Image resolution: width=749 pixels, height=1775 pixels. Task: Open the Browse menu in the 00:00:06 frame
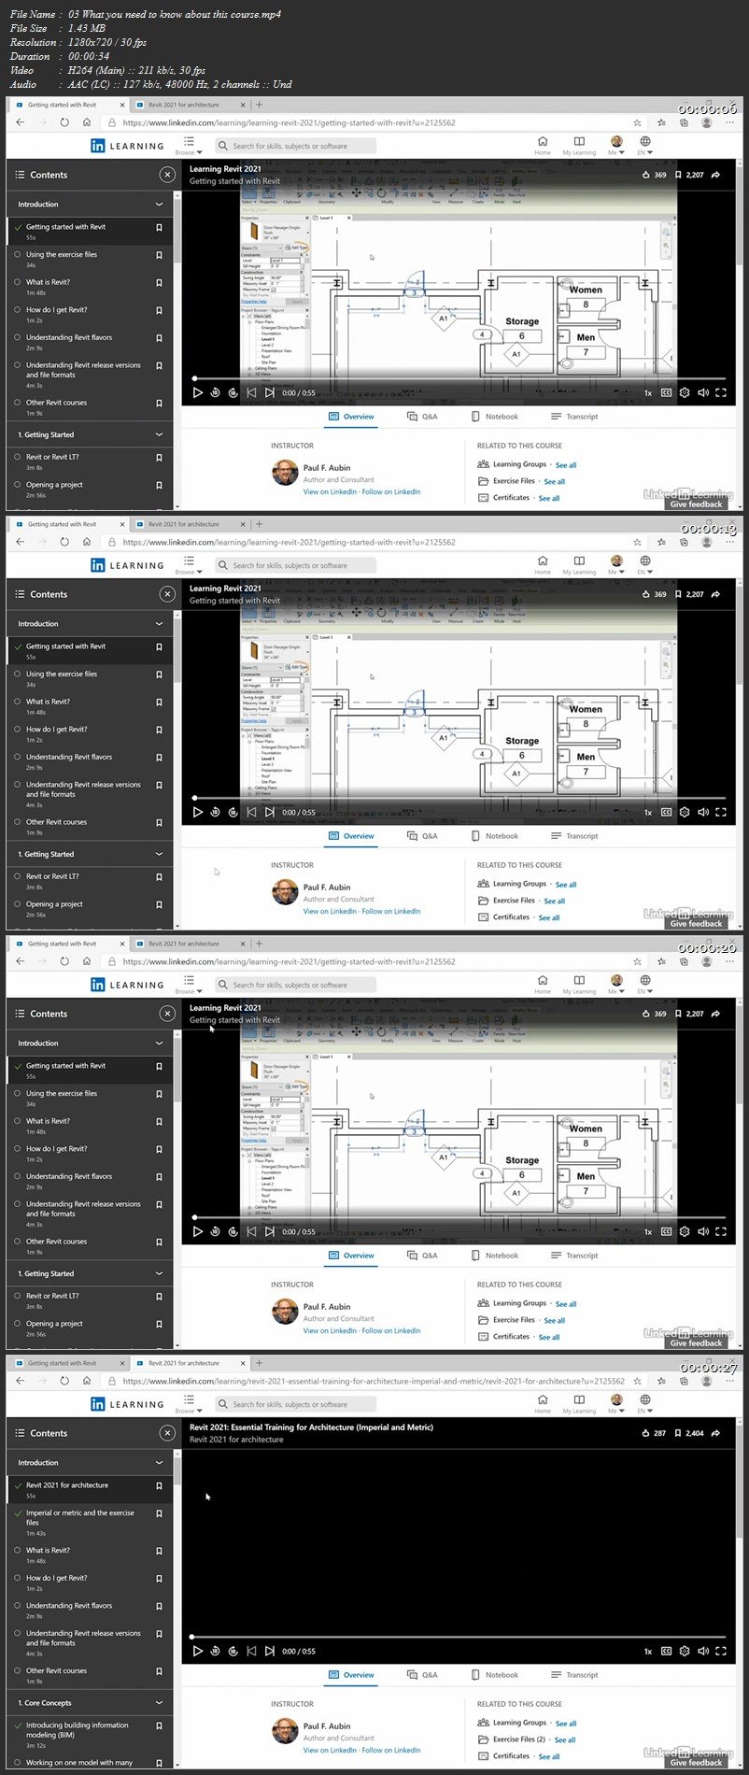pos(189,146)
